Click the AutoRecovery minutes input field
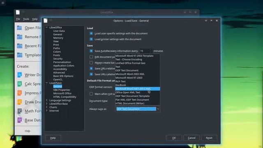Viewport: 263px width, 148px height. (x=144, y=51)
